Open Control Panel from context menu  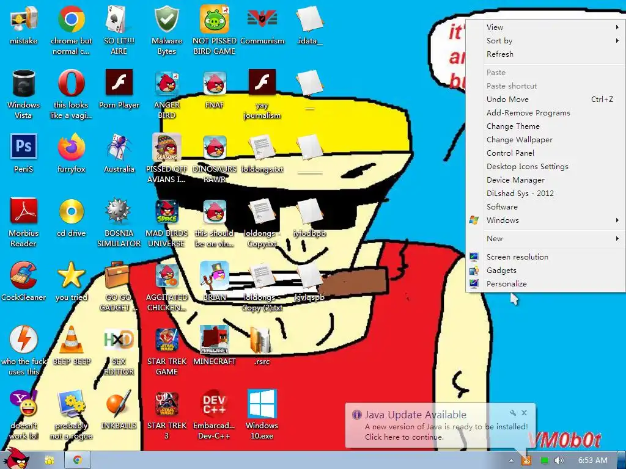(545, 153)
